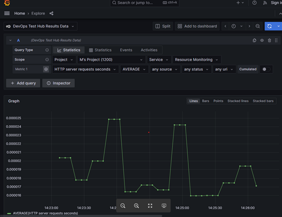Select Statistics chart query type tab
The width and height of the screenshot is (282, 217).
tap(69, 50)
